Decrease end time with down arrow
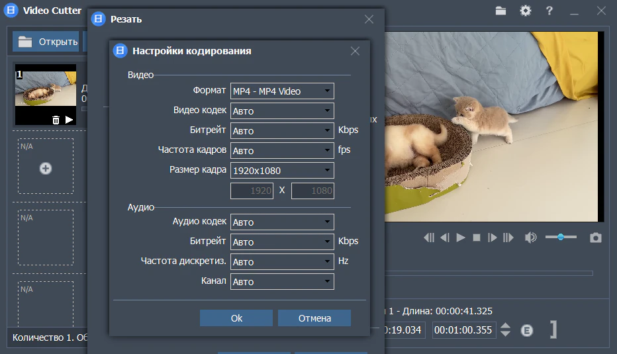 (x=505, y=333)
